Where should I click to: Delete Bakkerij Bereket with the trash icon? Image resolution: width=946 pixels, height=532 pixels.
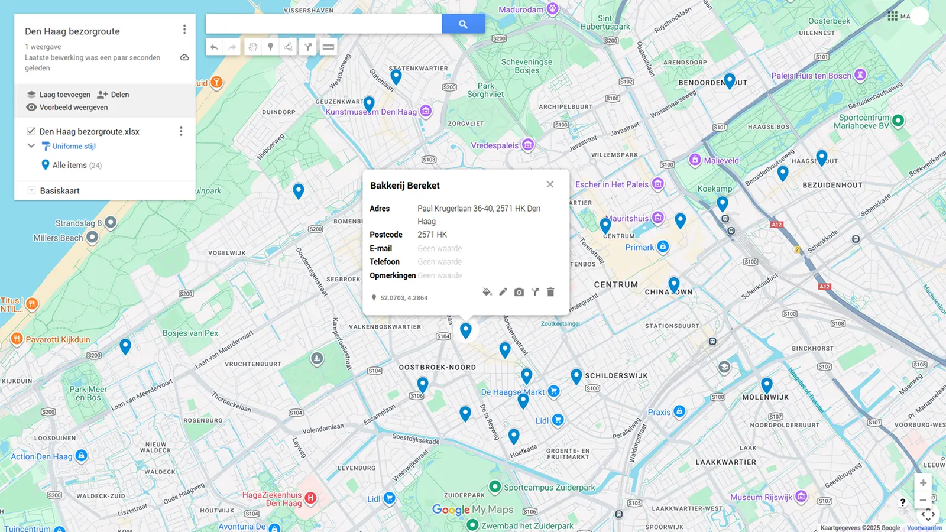click(550, 291)
